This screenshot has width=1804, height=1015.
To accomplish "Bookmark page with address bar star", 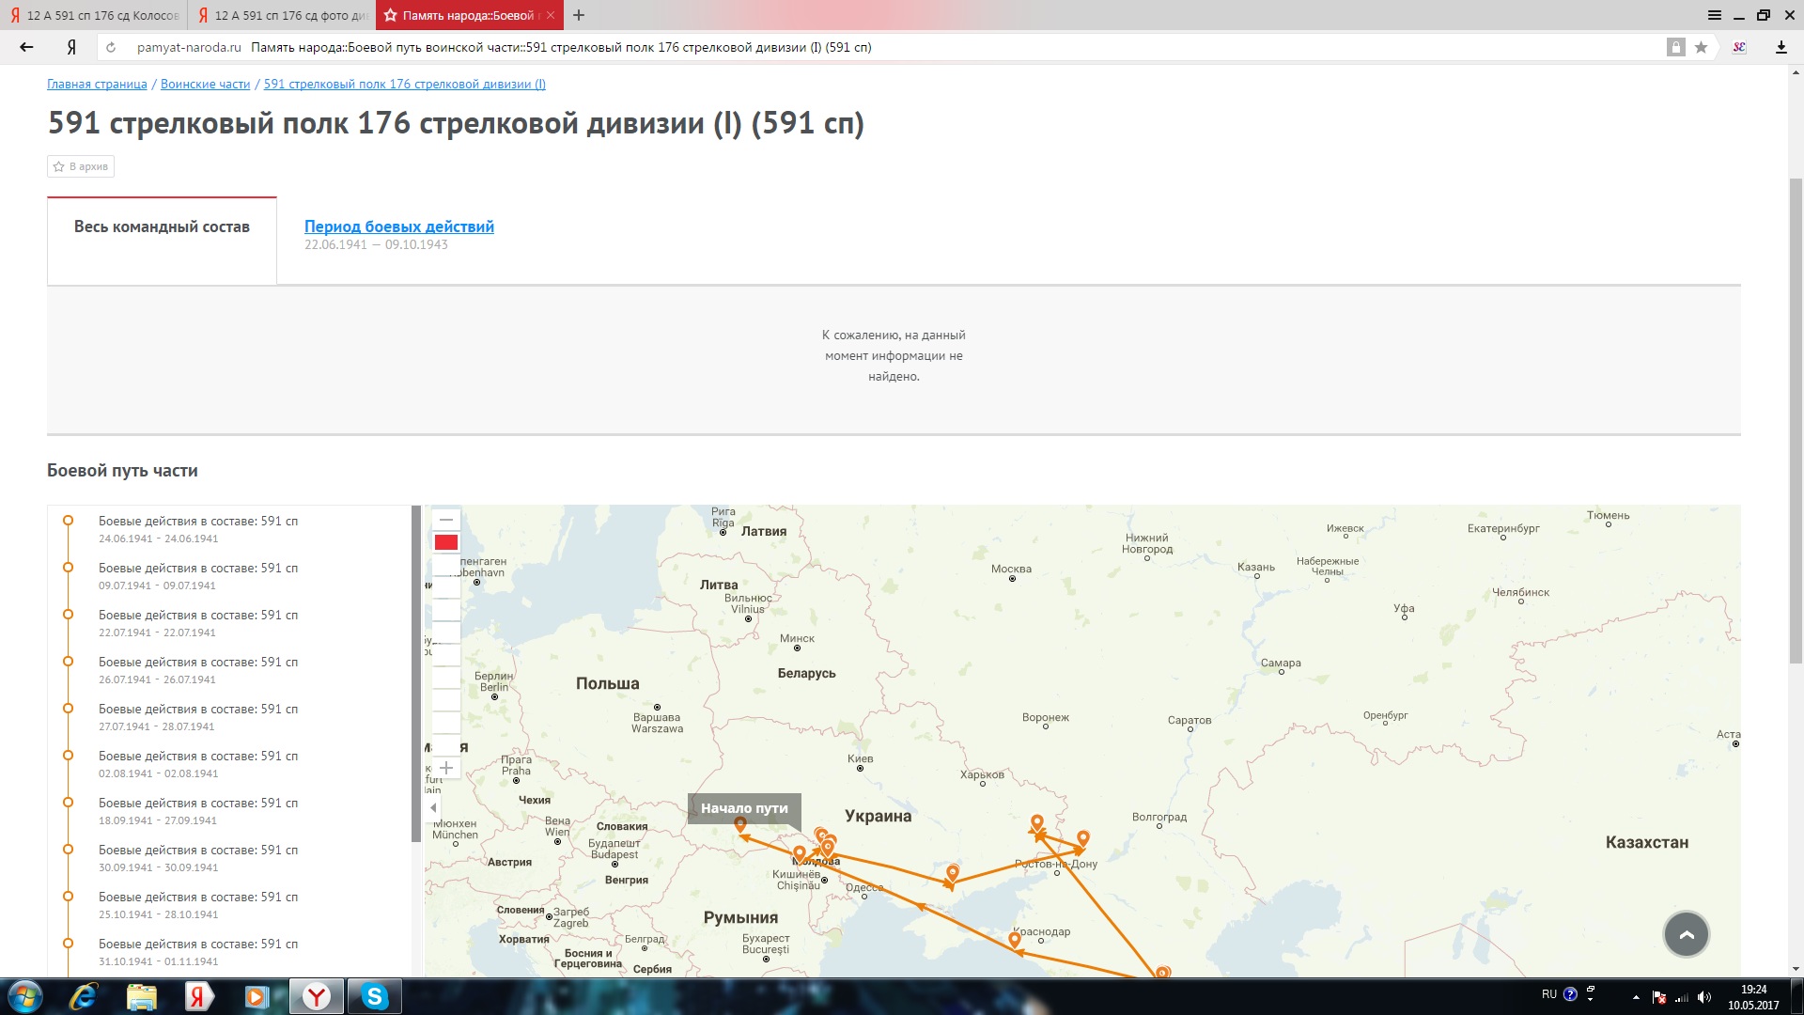I will (x=1701, y=47).
